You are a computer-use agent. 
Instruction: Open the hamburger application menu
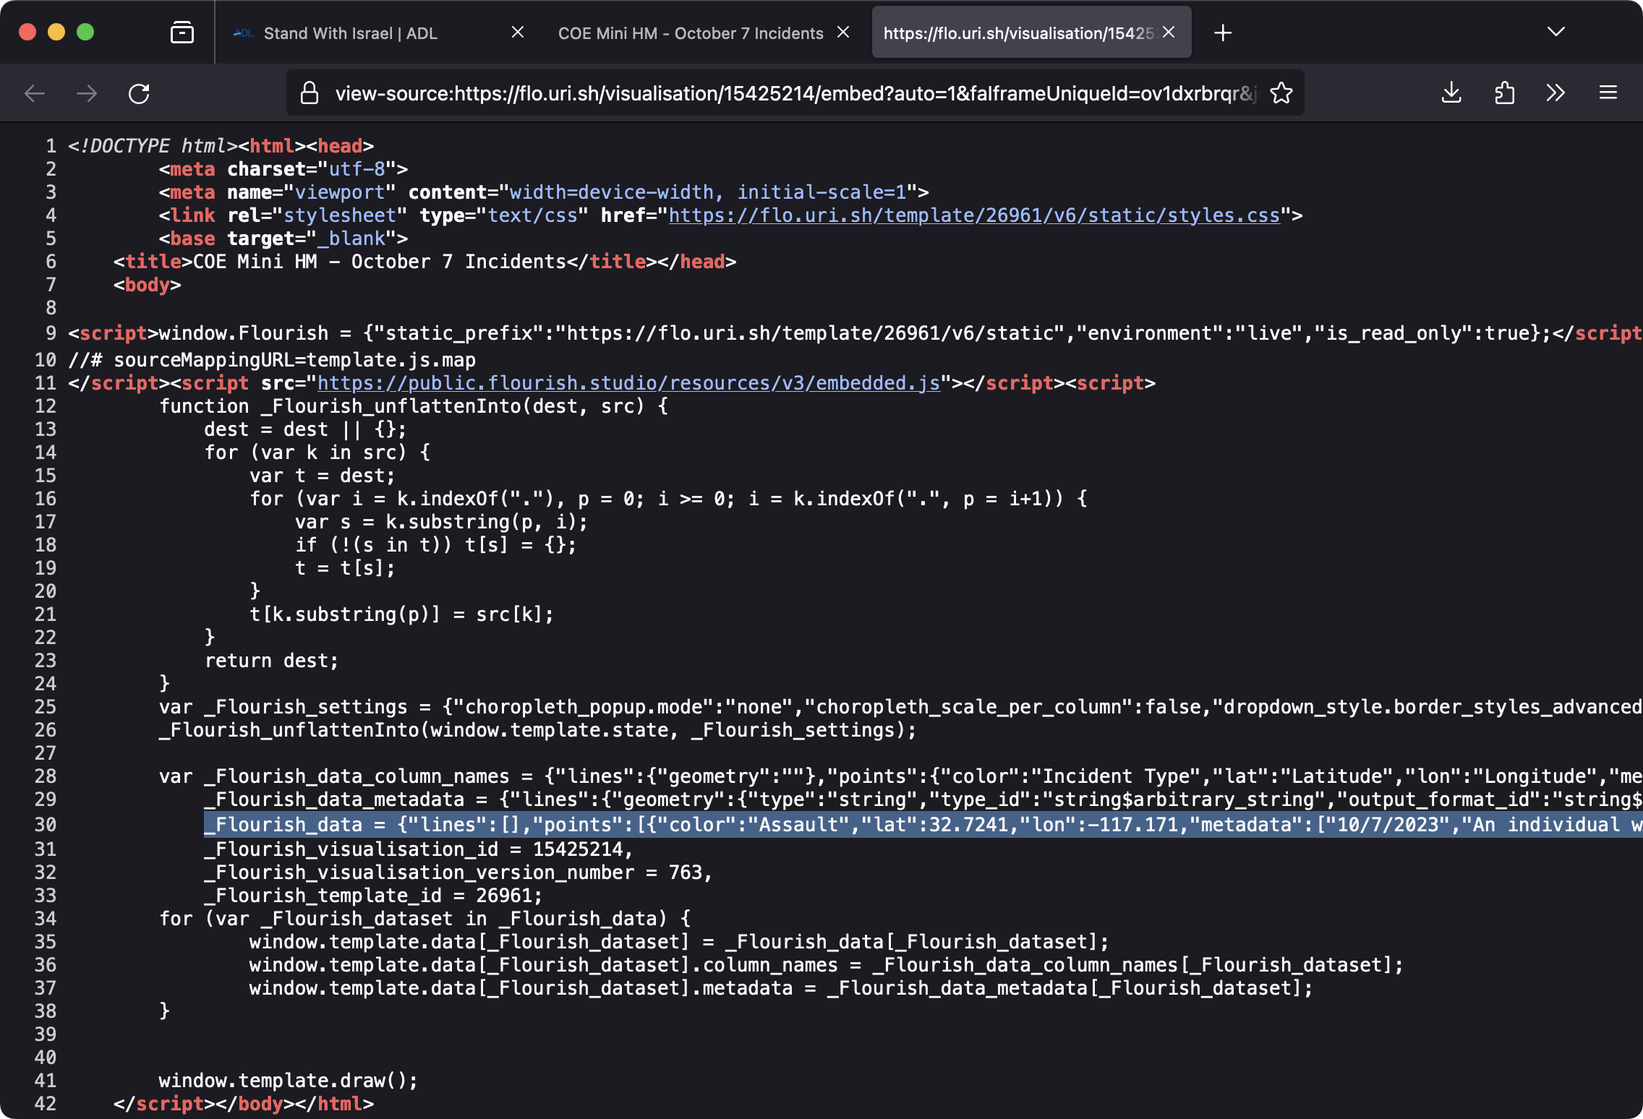pos(1608,93)
